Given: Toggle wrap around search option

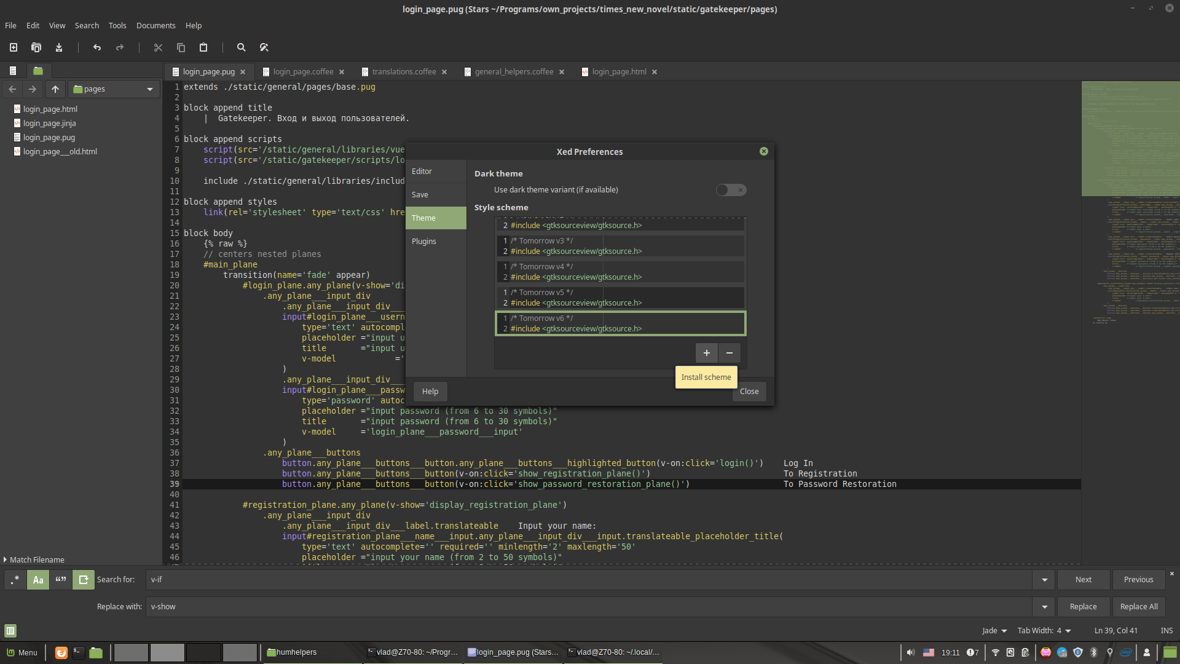Looking at the screenshot, I should (x=84, y=580).
